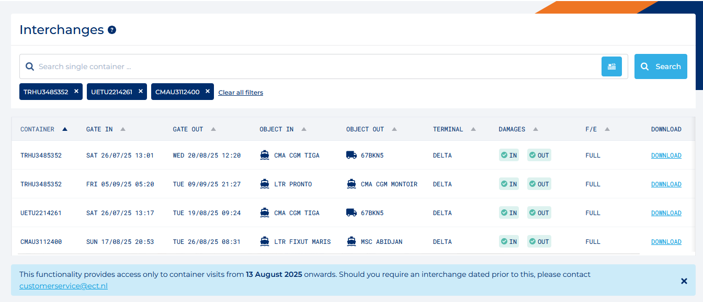703x302 pixels.
Task: Download the interchange for CMAU3112400
Action: pyautogui.click(x=666, y=242)
